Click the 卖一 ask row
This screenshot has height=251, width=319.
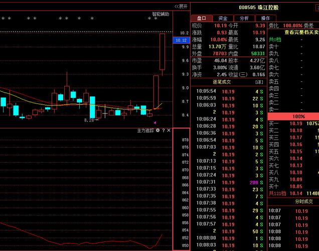click(x=293, y=110)
